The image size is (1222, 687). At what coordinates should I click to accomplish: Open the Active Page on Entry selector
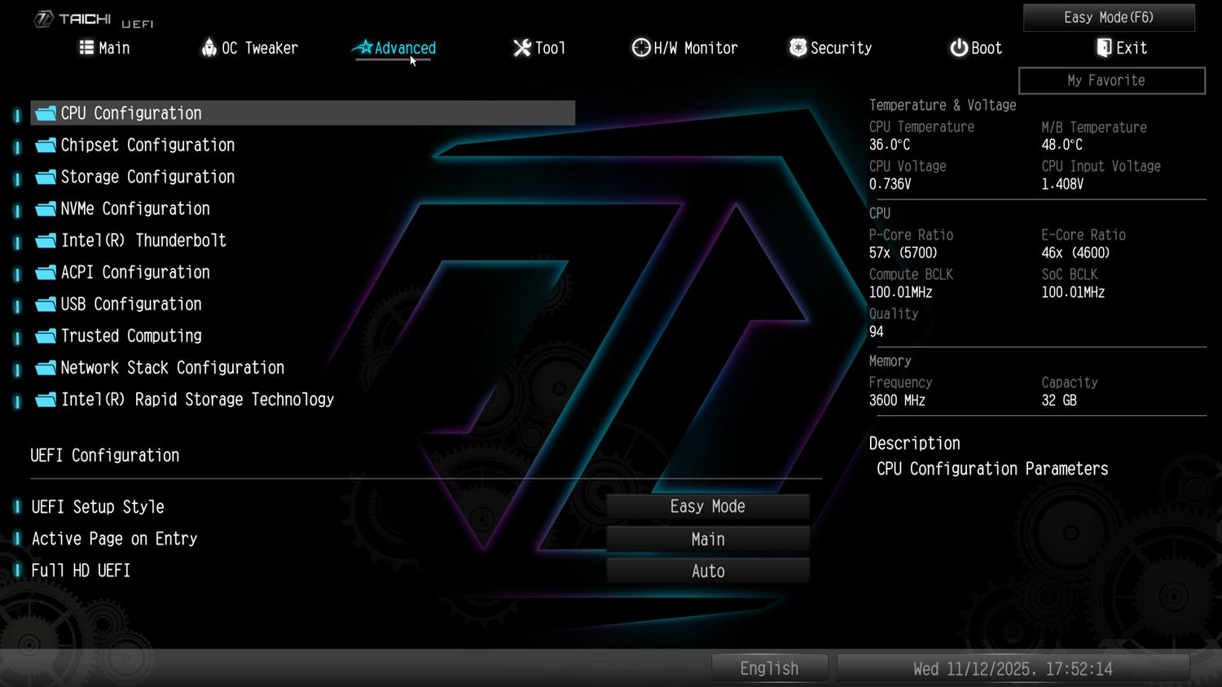point(707,539)
